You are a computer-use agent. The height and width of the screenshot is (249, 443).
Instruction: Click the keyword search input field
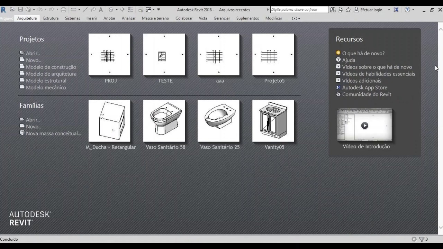[x=299, y=10]
